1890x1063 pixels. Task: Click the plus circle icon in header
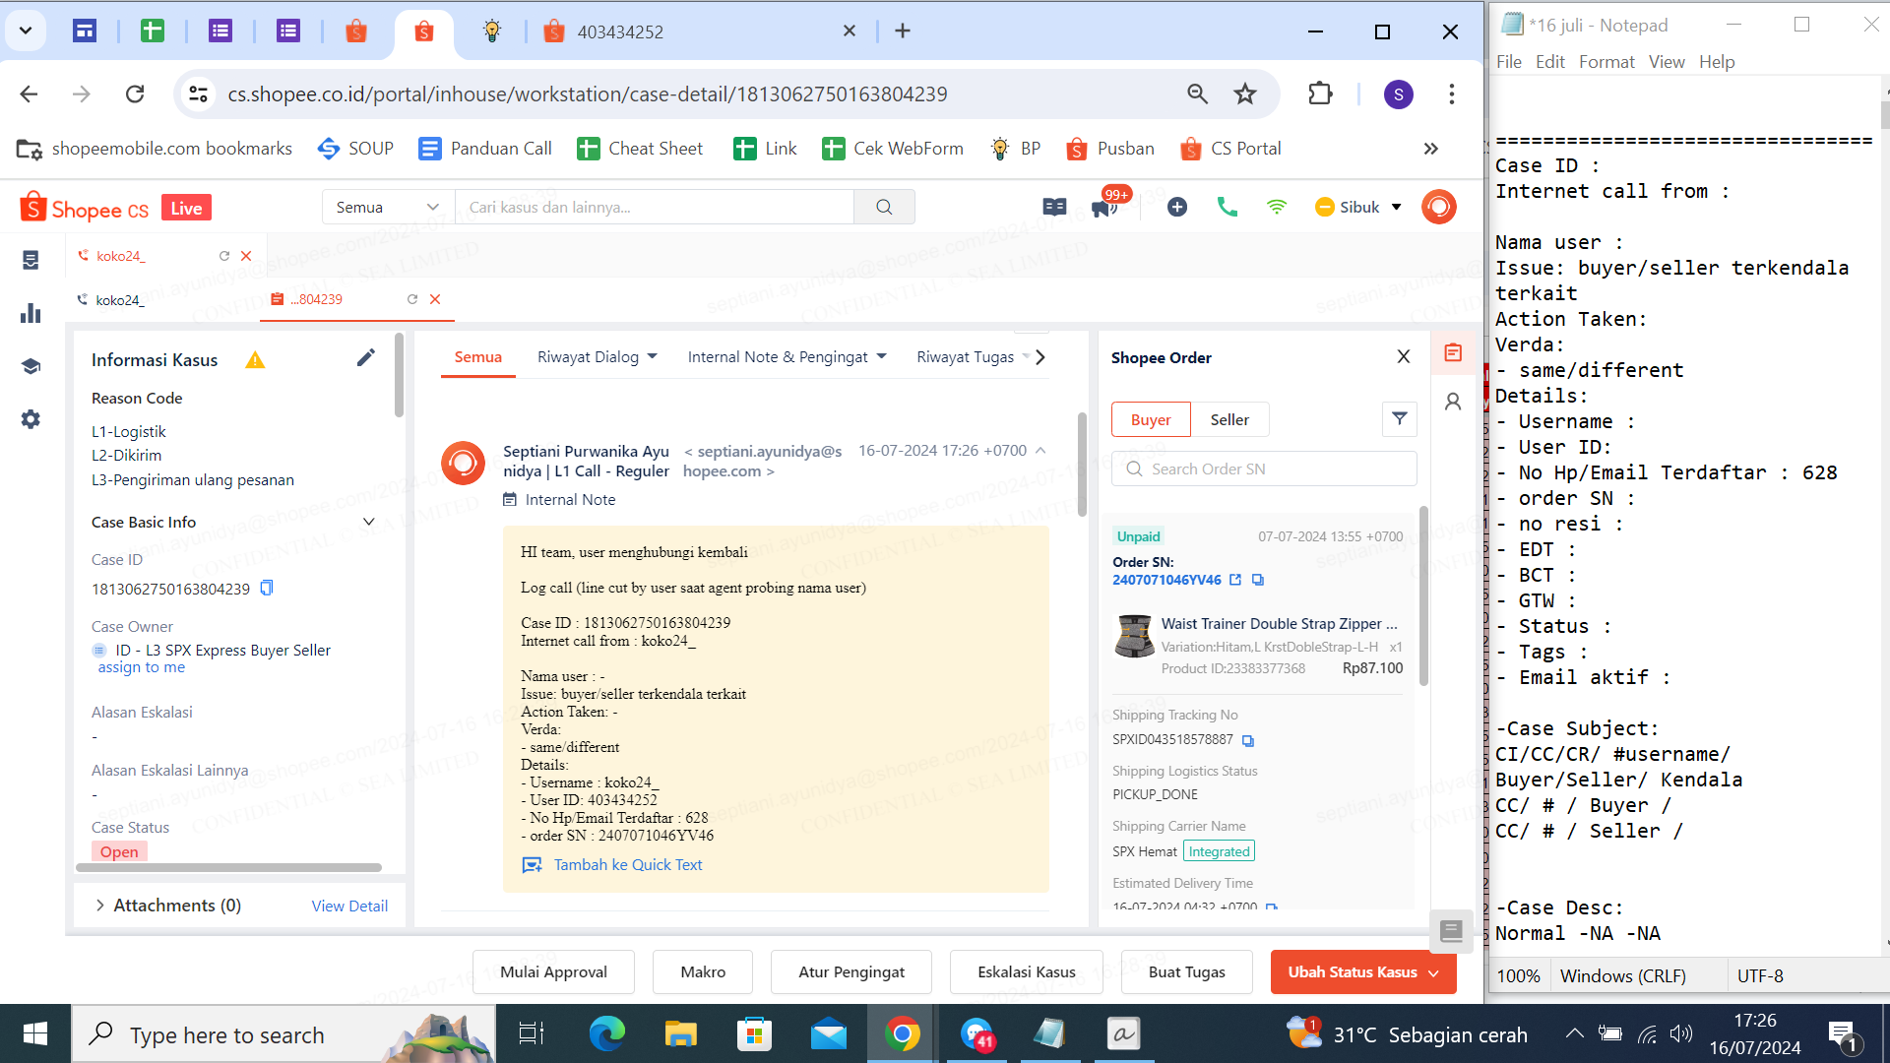coord(1177,207)
